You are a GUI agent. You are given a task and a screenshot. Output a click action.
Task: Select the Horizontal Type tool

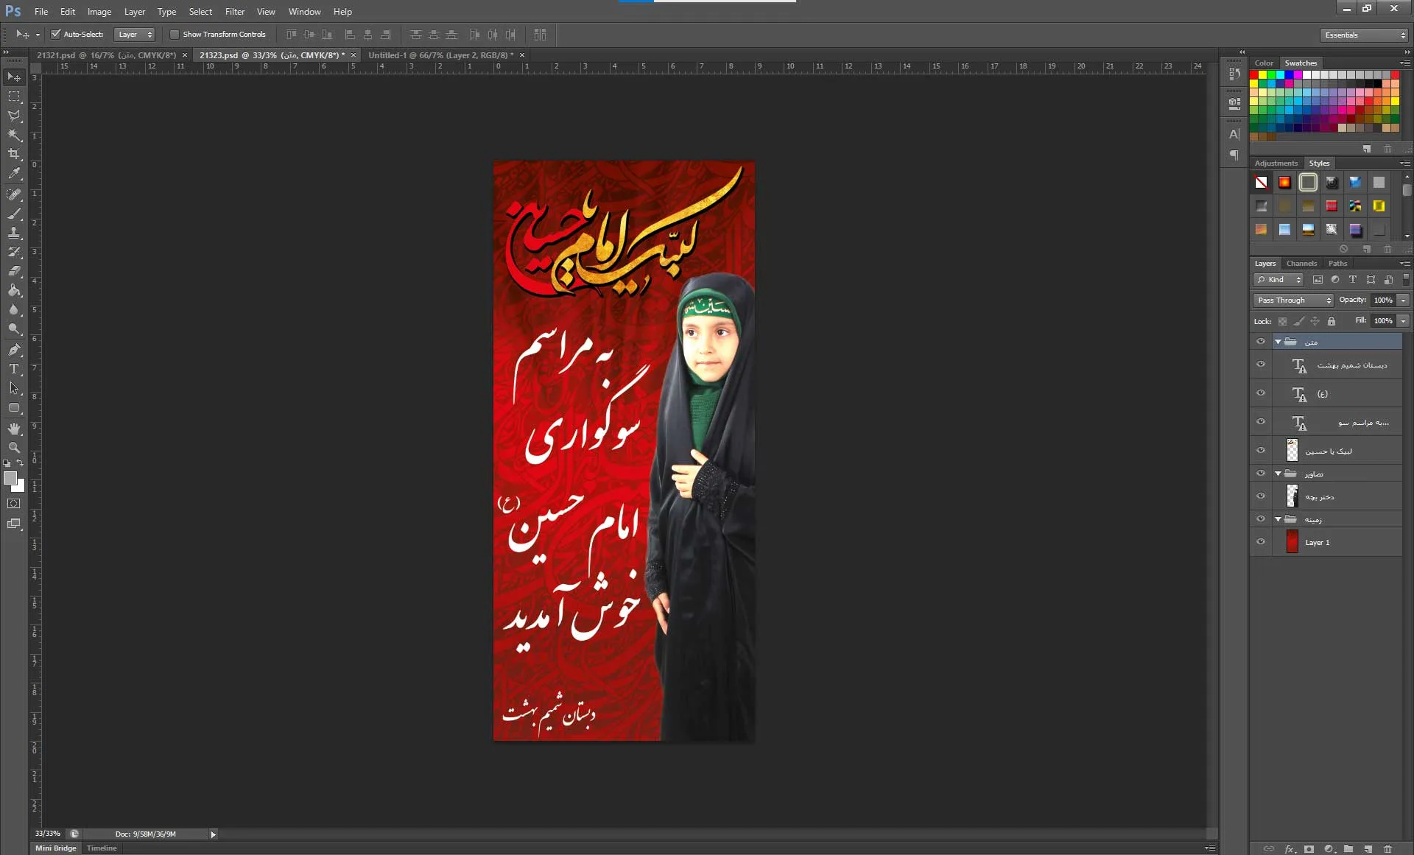[14, 369]
